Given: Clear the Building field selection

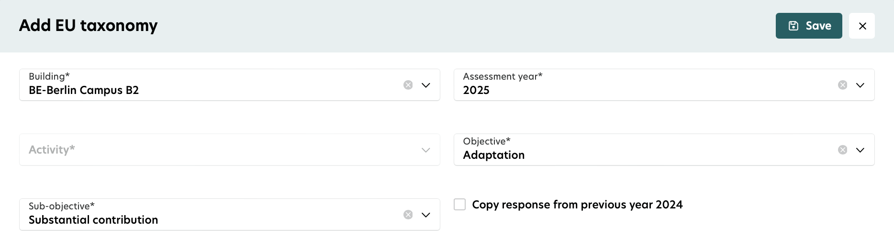Looking at the screenshot, I should [408, 85].
